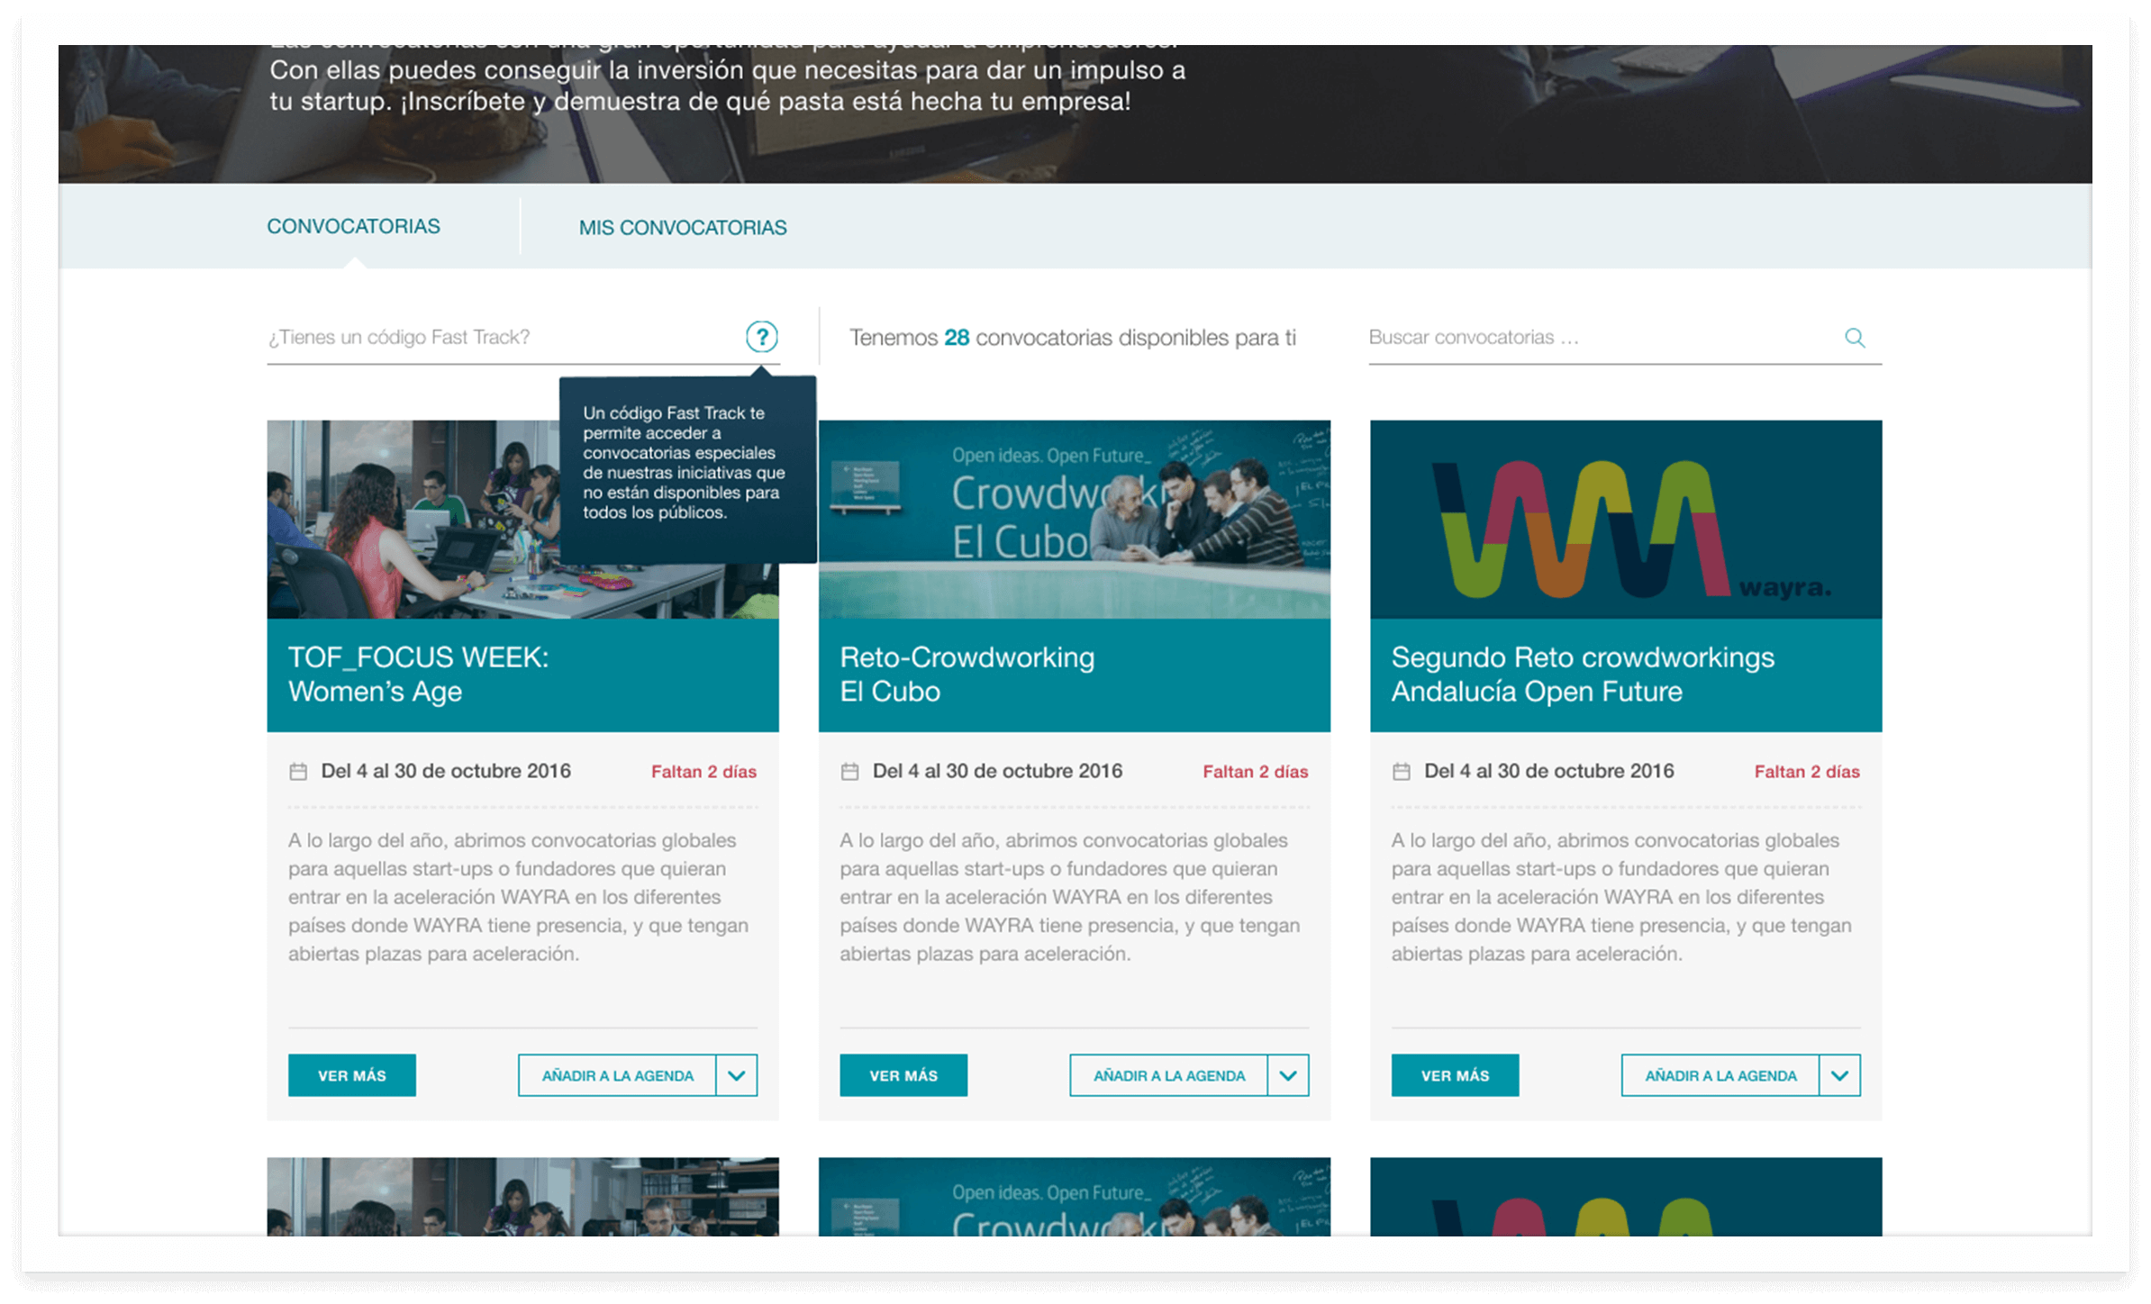Click the search magnifier icon
The width and height of the screenshot is (2151, 1304).
pos(1855,338)
